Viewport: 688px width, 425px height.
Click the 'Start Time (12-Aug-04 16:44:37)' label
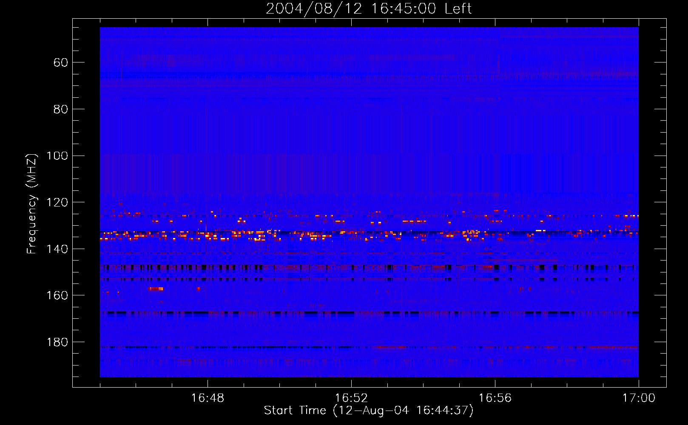[x=369, y=411]
